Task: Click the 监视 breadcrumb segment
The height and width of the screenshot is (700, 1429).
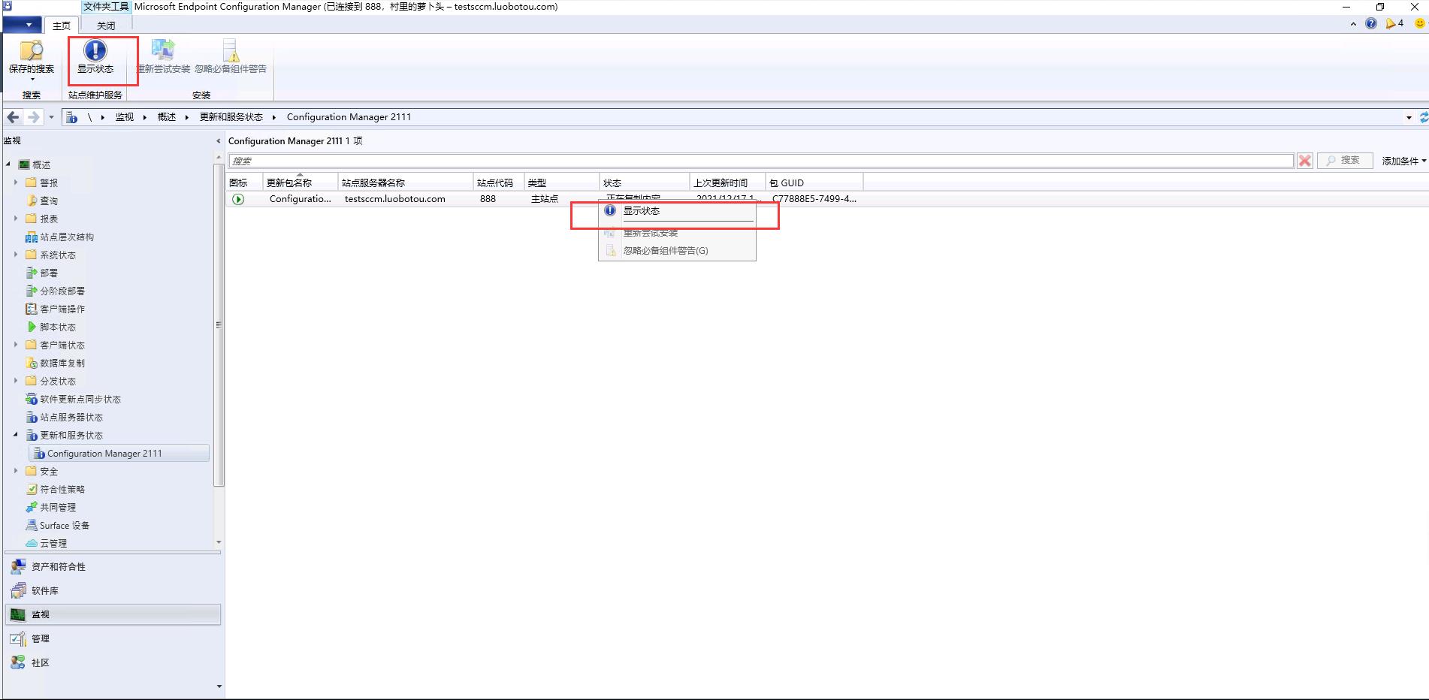Action: 124,117
